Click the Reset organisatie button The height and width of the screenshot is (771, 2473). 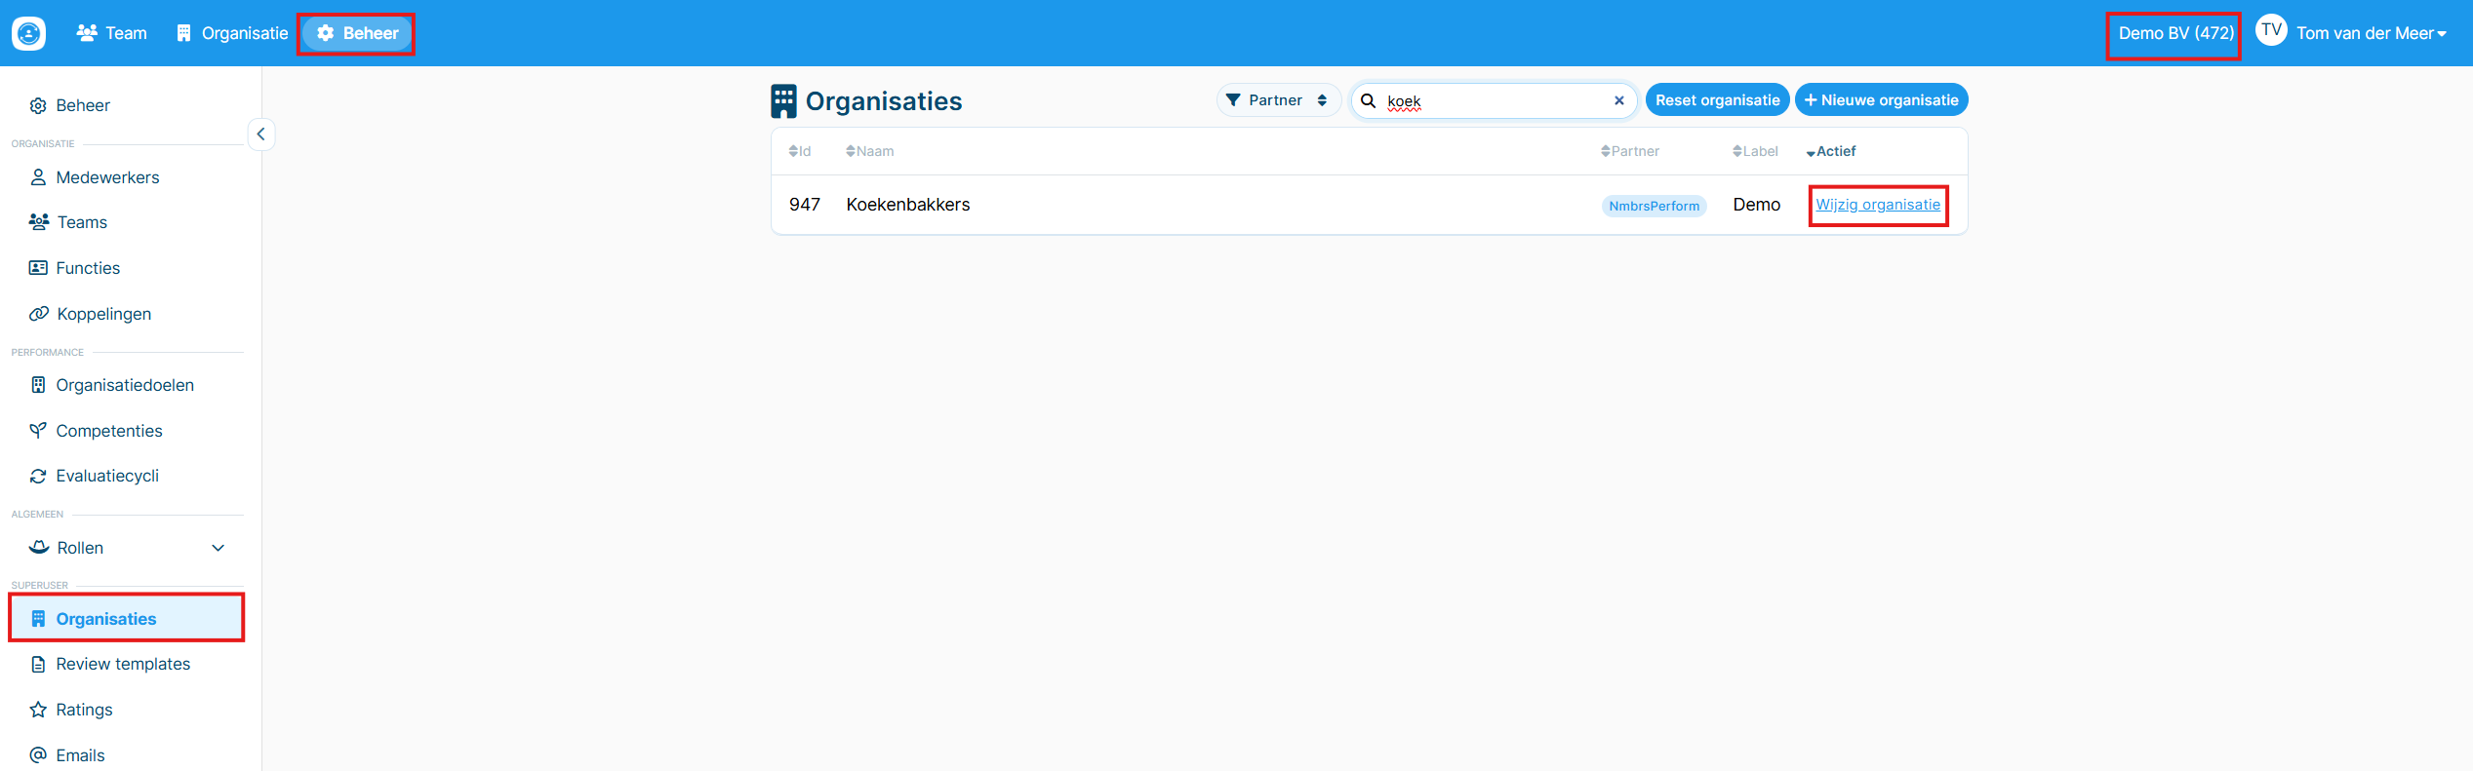click(x=1717, y=99)
